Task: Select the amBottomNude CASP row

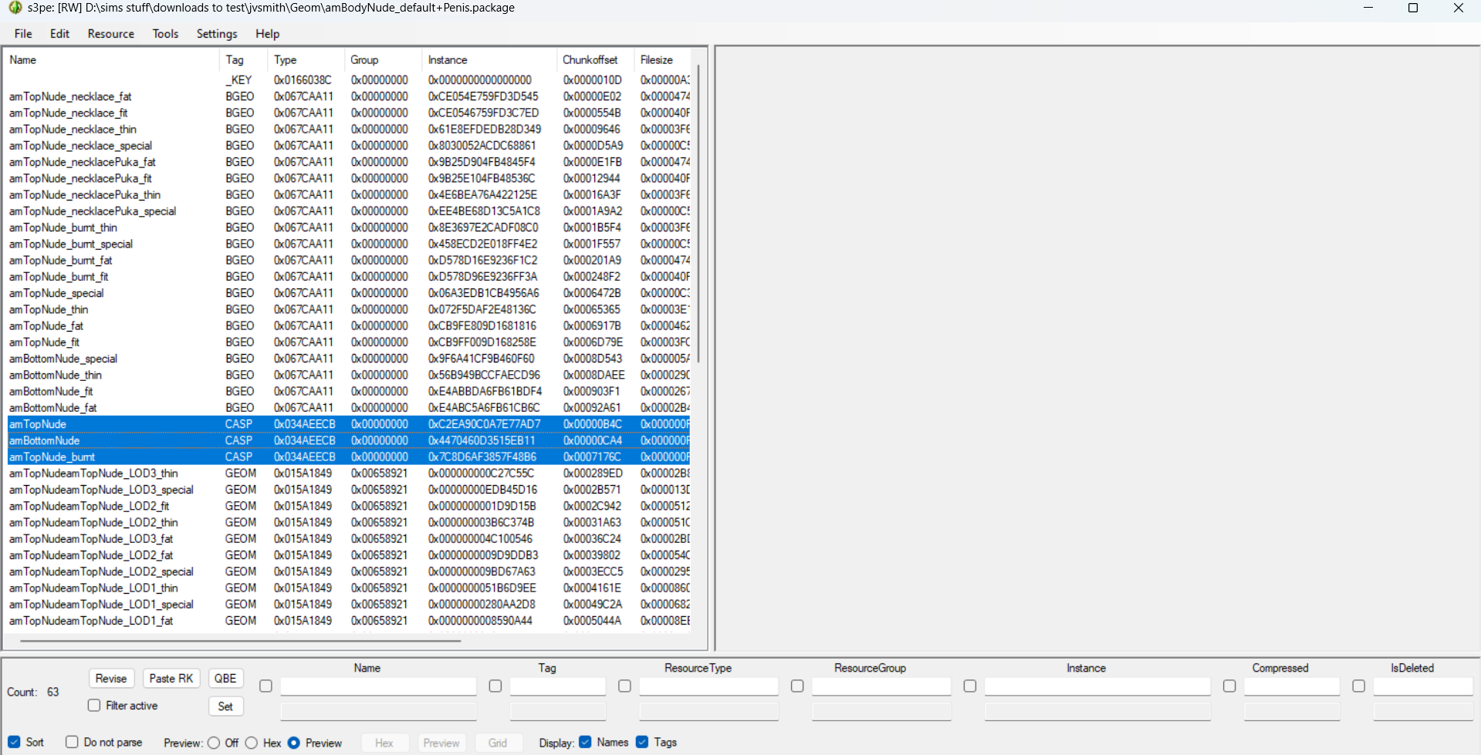Action: [x=348, y=440]
